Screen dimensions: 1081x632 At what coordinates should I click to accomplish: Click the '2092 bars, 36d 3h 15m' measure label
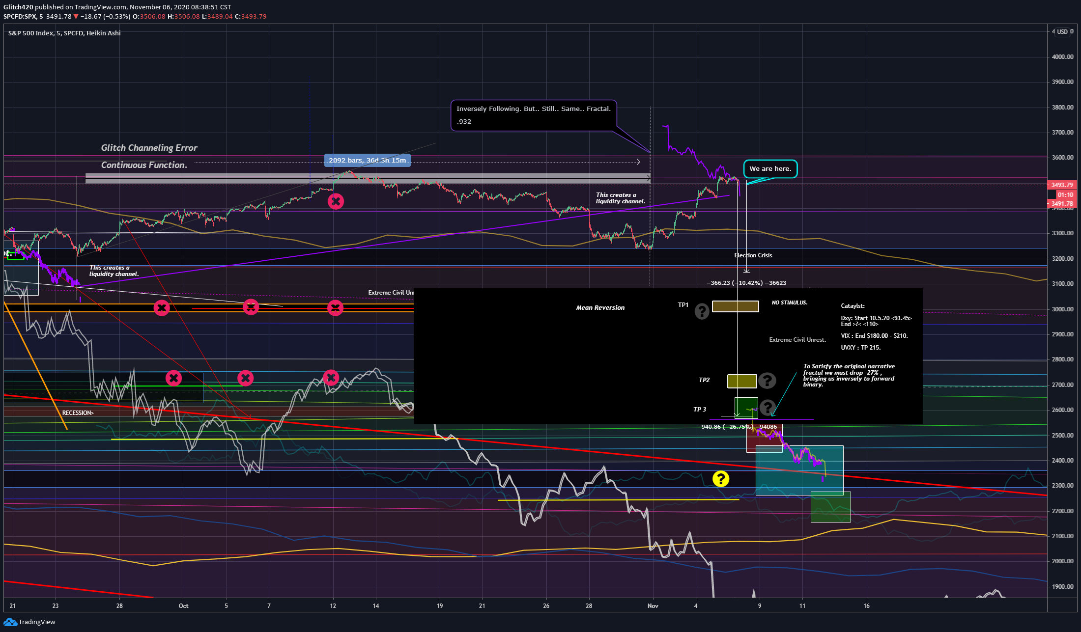click(368, 161)
